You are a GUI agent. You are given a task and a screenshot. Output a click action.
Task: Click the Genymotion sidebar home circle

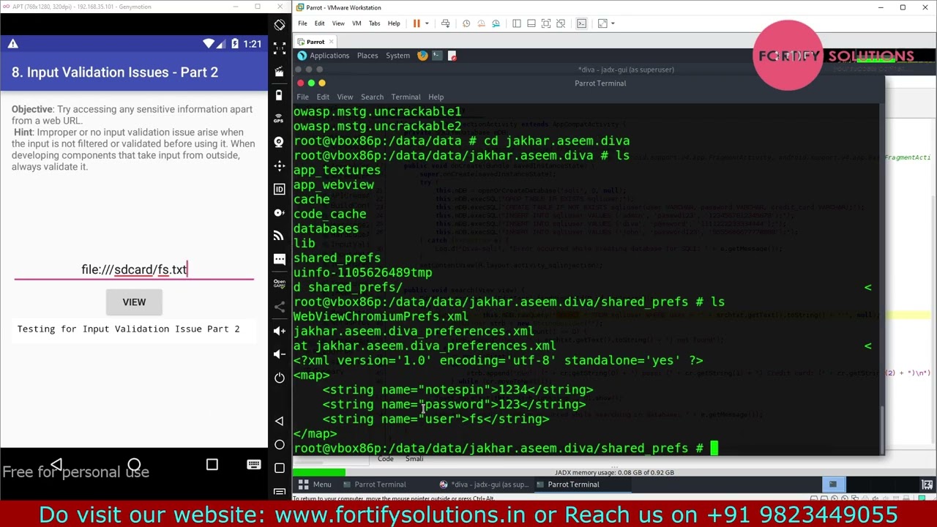[280, 444]
